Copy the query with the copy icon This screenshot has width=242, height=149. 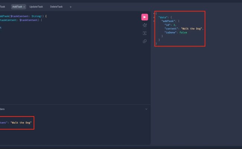[x=144, y=41]
